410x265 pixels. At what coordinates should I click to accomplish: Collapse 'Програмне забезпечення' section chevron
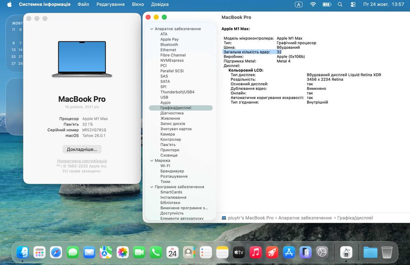click(152, 187)
